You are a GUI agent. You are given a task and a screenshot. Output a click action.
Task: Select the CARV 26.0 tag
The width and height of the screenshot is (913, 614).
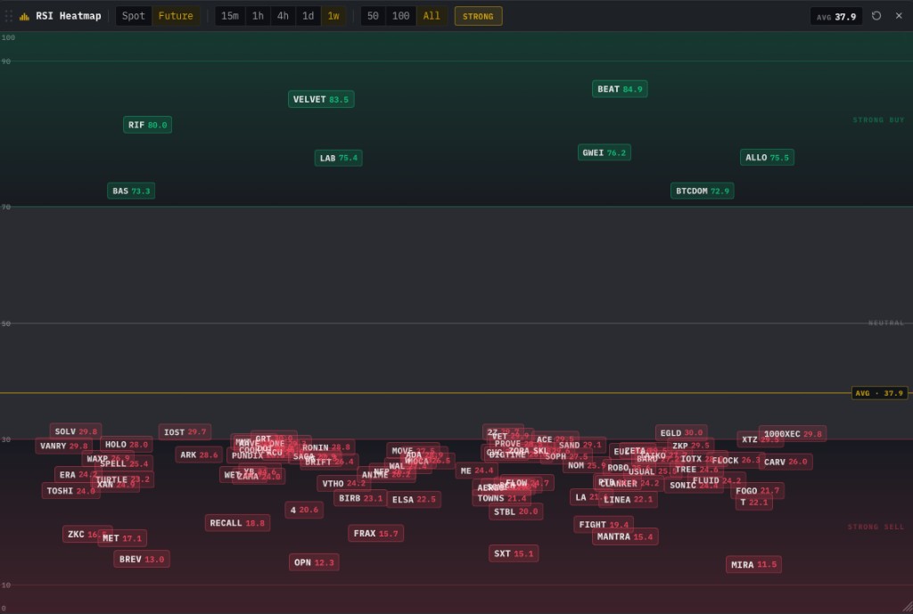click(786, 462)
